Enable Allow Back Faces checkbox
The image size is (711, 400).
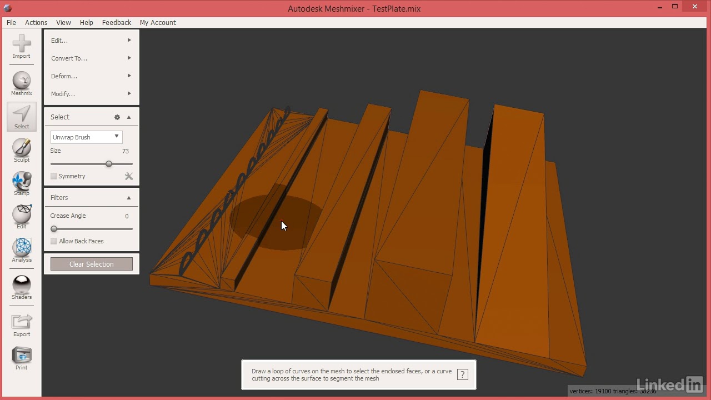(54, 241)
